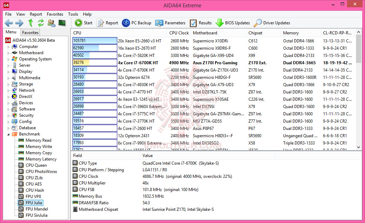The image size is (365, 223).
Task: Click the Refresh arrows icon
Action: (x=41, y=23)
